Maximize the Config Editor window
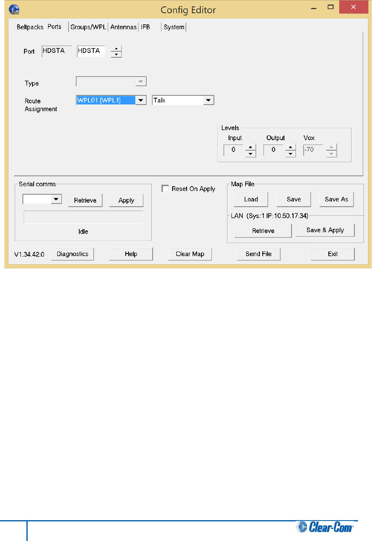Screen dimensions: 372x541 pos(330,7)
